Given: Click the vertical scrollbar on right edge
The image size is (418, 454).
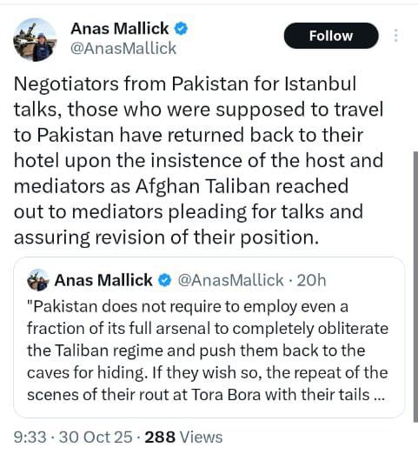Looking at the screenshot, I should 415,287.
